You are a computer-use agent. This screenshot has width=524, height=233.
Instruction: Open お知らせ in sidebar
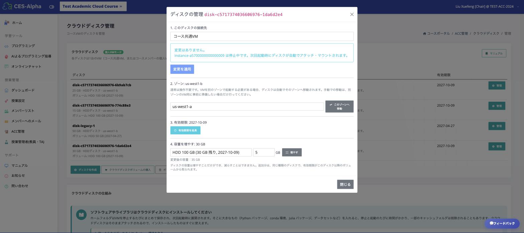point(18,176)
